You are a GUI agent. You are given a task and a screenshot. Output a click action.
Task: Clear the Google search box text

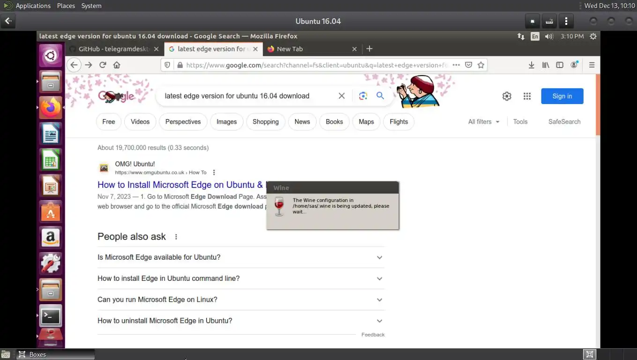point(341,96)
